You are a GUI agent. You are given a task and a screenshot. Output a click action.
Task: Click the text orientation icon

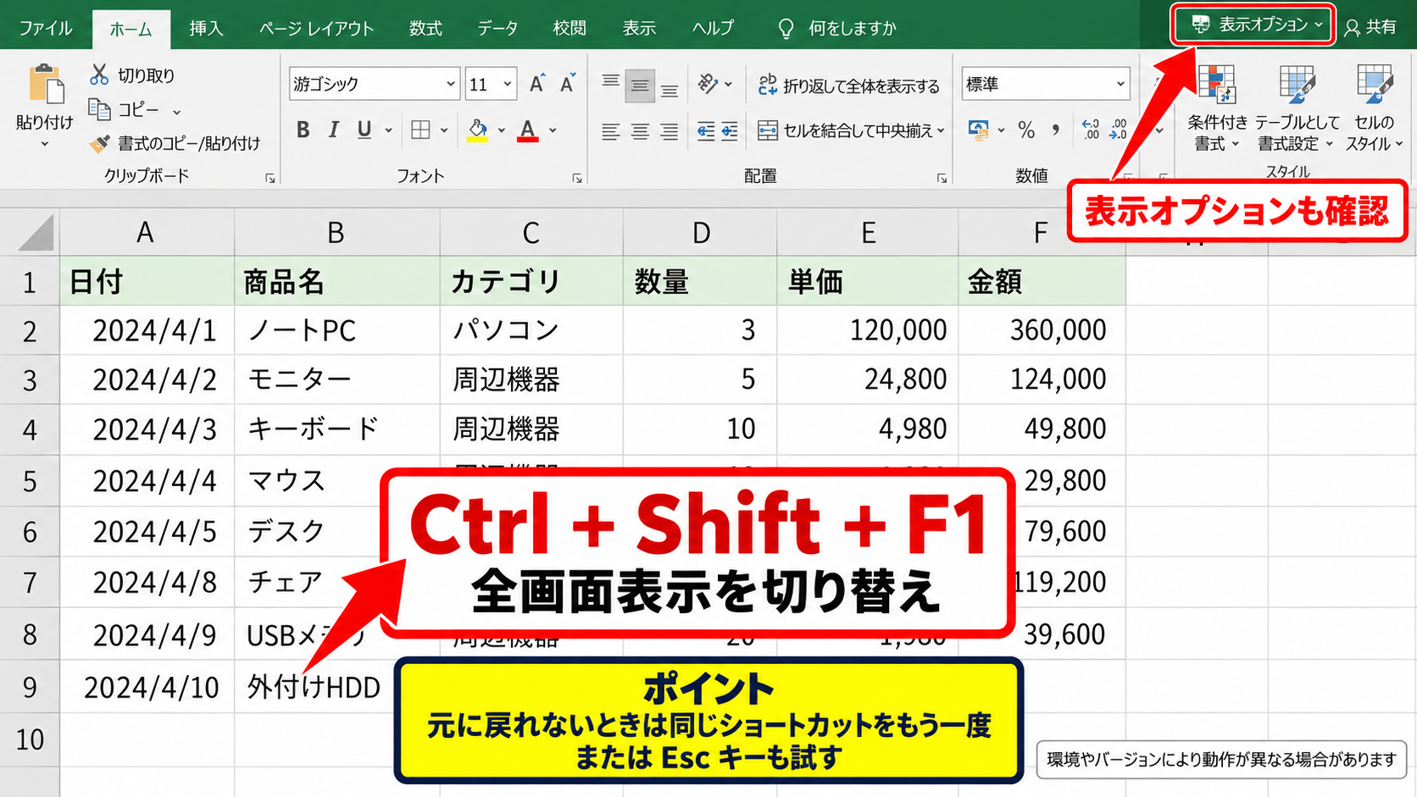click(708, 83)
